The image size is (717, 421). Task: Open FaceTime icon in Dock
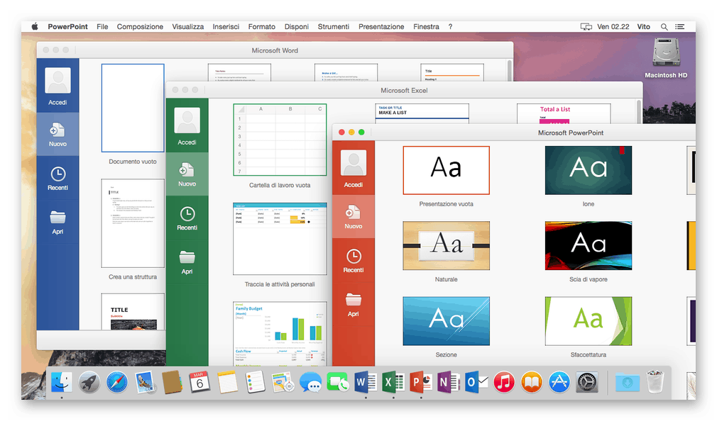pos(338,382)
